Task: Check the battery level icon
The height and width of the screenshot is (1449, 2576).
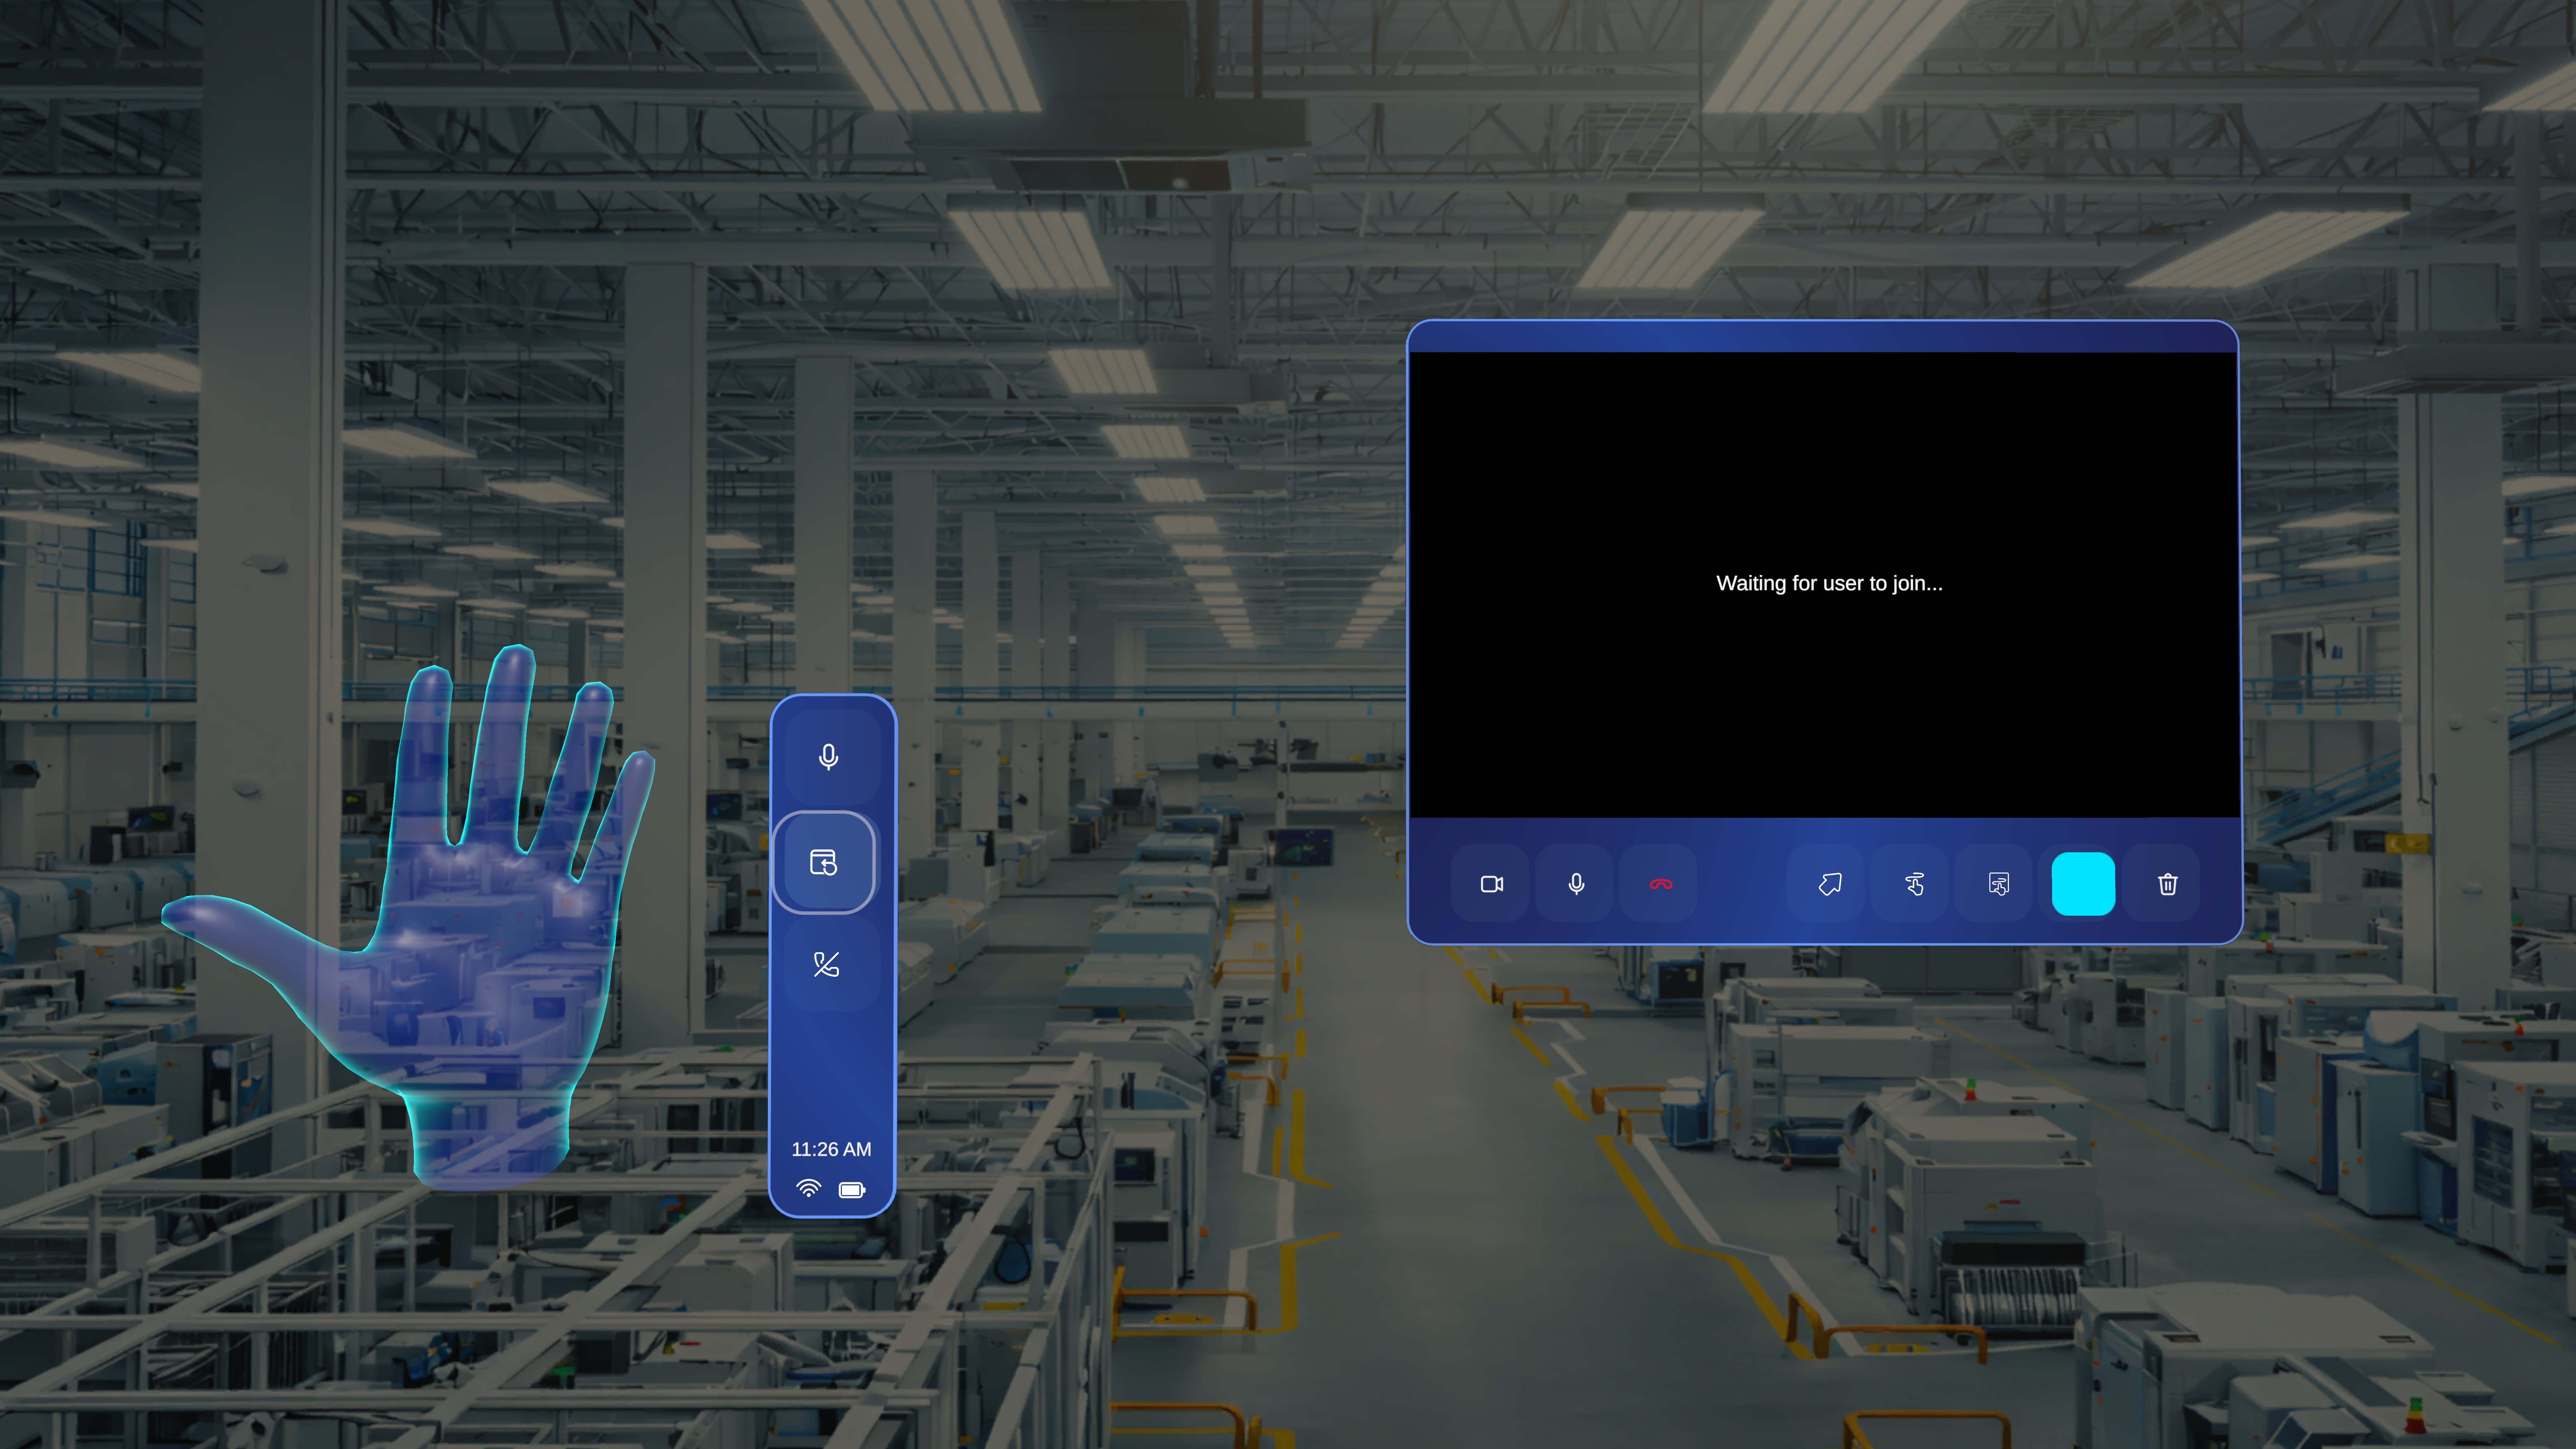Action: pyautogui.click(x=852, y=1190)
